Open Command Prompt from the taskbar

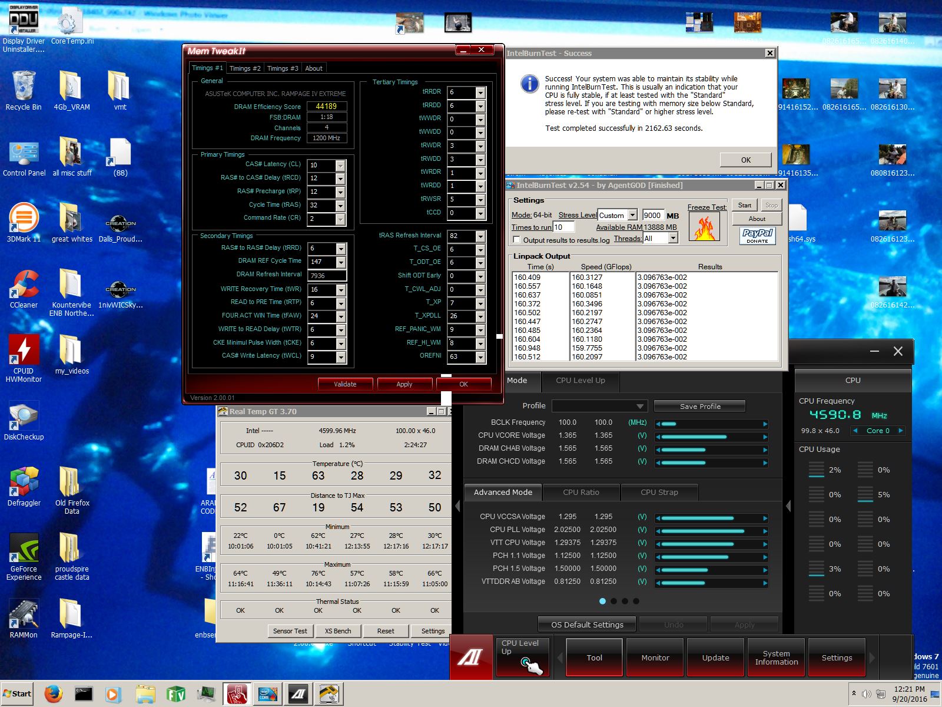[83, 694]
